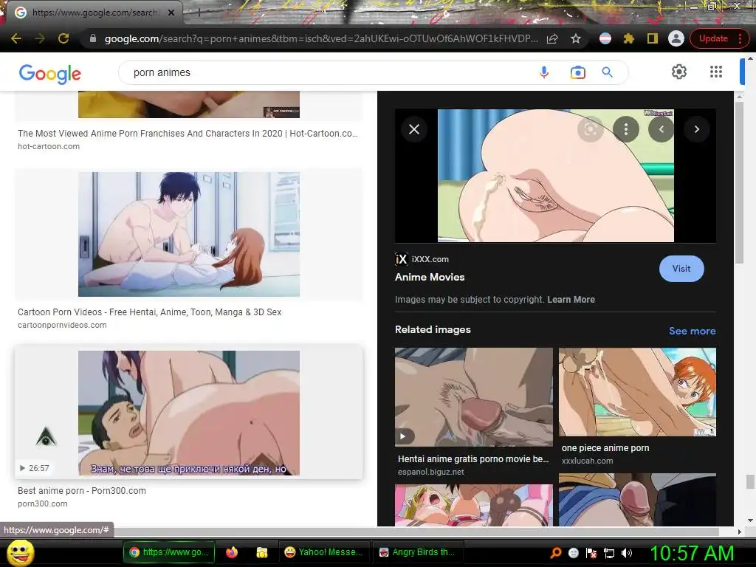
Task: Open the preview three-dot more menu
Action: pyautogui.click(x=626, y=129)
